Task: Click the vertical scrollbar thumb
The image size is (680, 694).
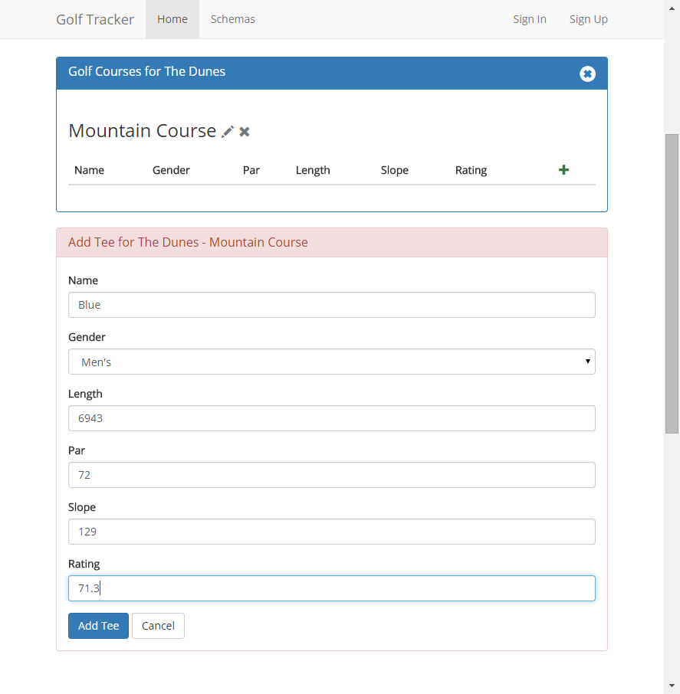Action: (672, 283)
